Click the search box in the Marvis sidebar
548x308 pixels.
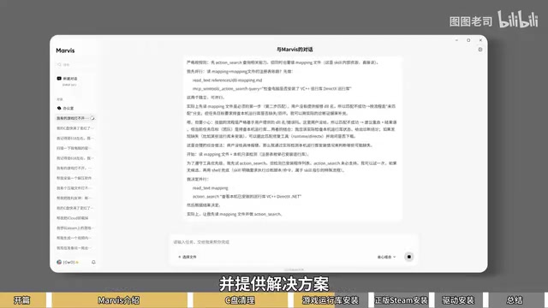(x=75, y=65)
